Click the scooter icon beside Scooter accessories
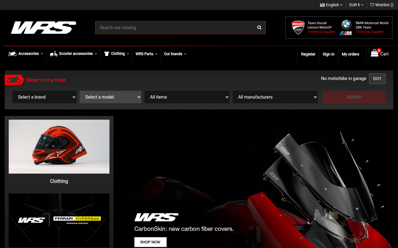 (x=54, y=54)
